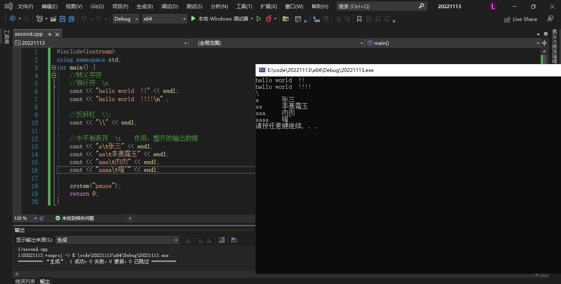Collapse the main function fold marker
The height and width of the screenshot is (284, 561).
tap(54, 67)
